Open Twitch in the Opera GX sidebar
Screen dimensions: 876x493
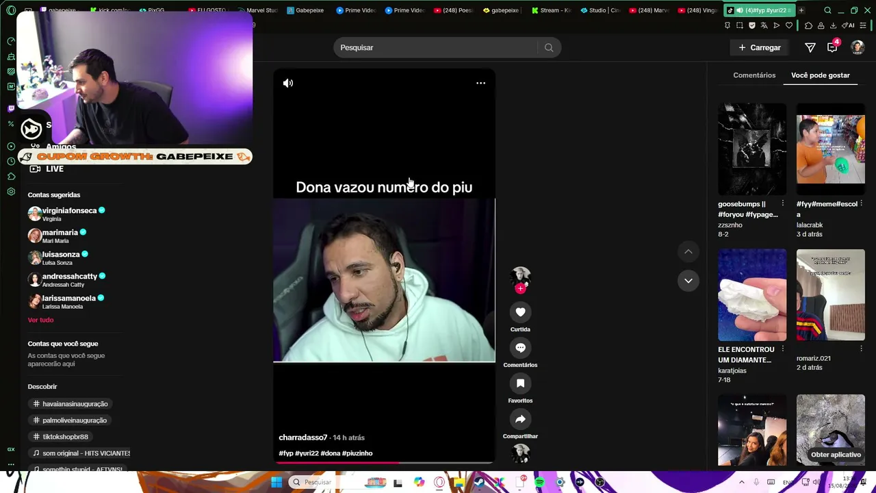(x=11, y=109)
